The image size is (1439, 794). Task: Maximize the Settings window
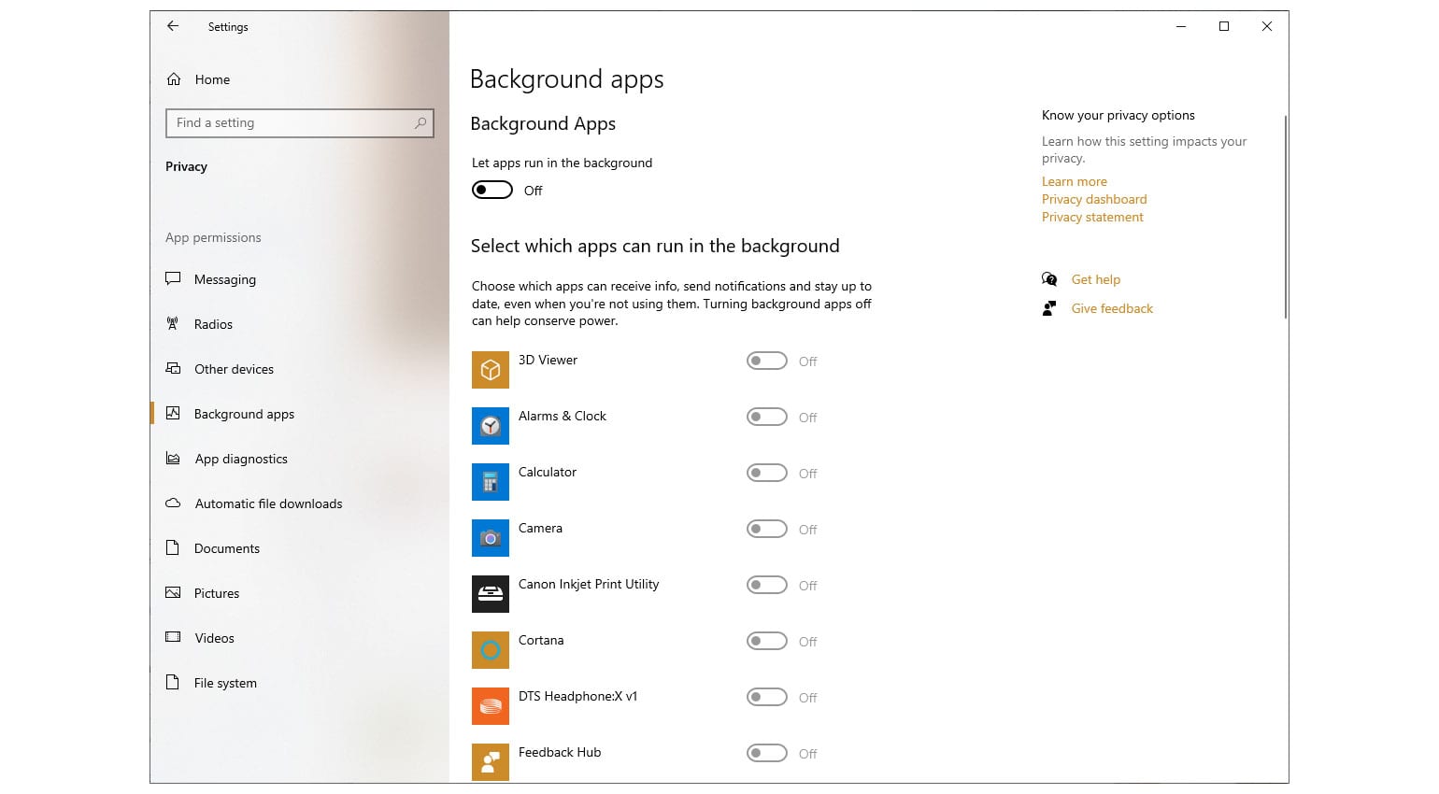(x=1224, y=26)
